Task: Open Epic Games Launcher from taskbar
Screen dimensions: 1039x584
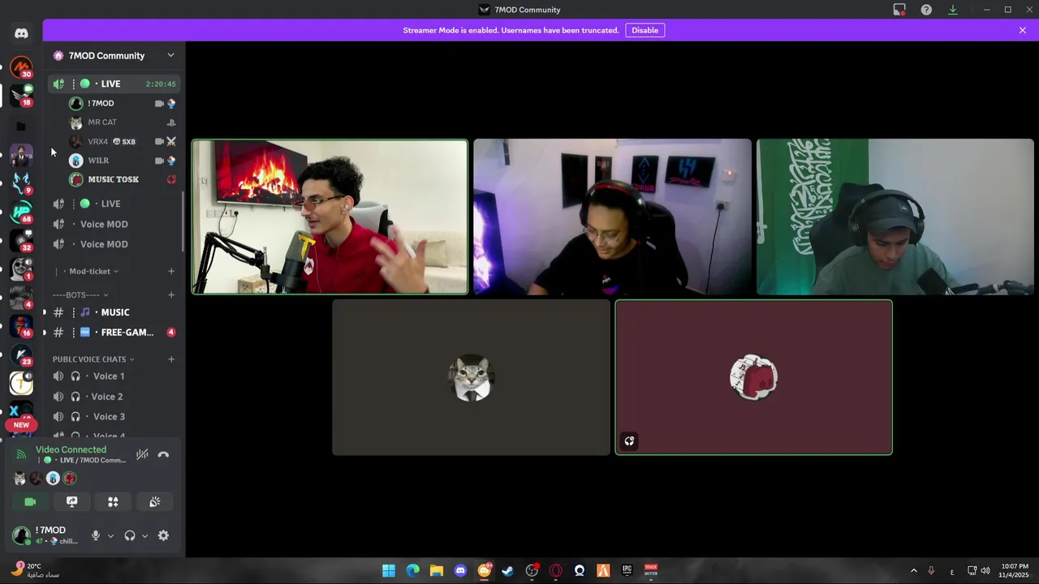Action: 627,570
